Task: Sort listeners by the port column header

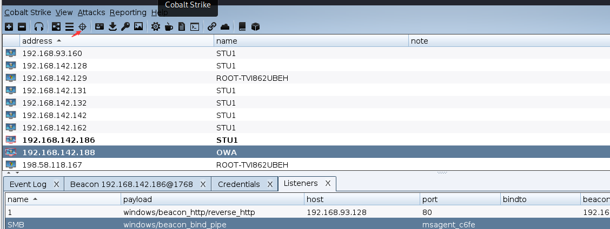Action: click(460, 199)
